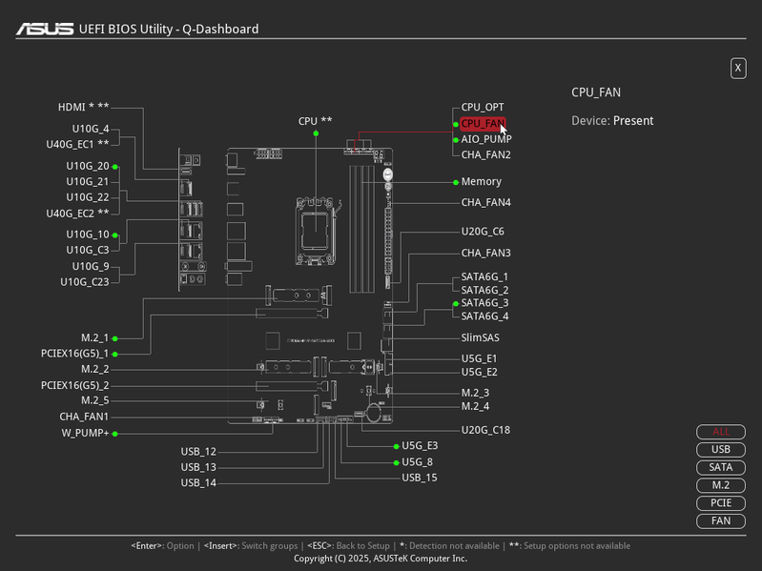The width and height of the screenshot is (762, 571).
Task: Select the CHA_FAN2 header label
Action: pyautogui.click(x=485, y=154)
